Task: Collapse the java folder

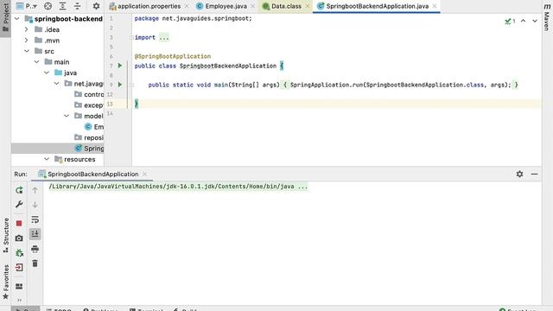Action: (47, 73)
